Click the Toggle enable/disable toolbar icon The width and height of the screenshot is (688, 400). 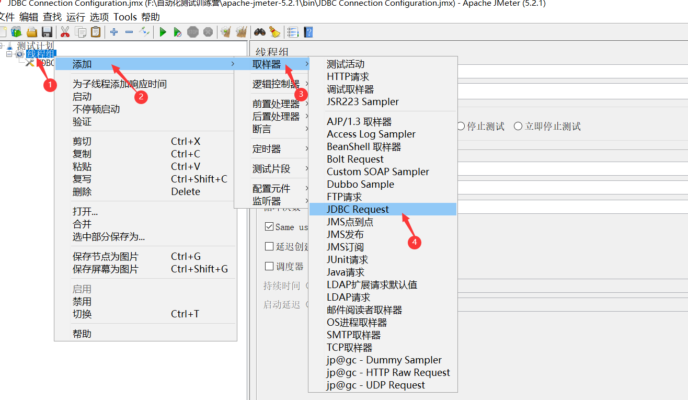[144, 32]
